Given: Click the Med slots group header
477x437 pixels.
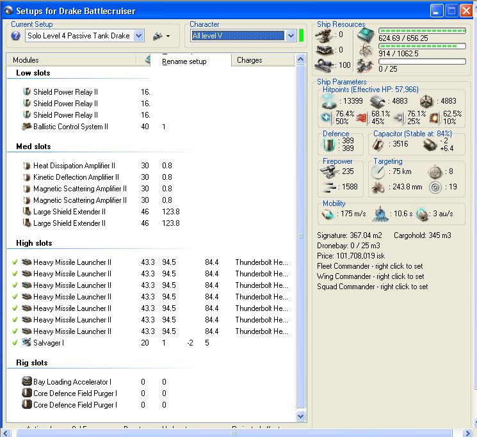Looking at the screenshot, I should click(33, 147).
